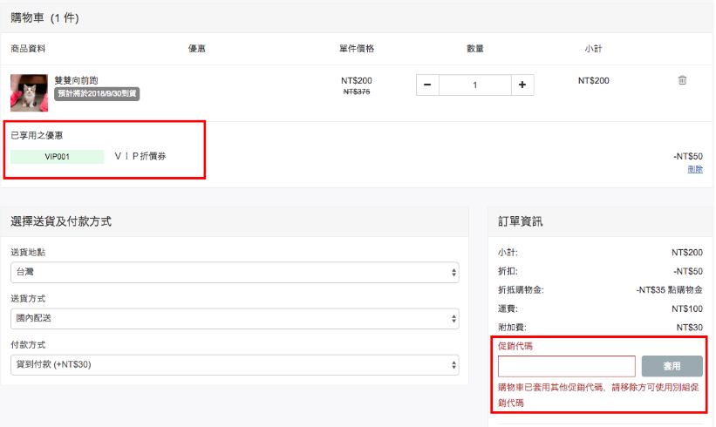Click the VIP001 promo code tag
Image resolution: width=716 pixels, height=427 pixels.
click(x=57, y=157)
